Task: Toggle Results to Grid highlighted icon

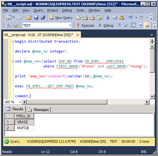Action: click(x=147, y=25)
